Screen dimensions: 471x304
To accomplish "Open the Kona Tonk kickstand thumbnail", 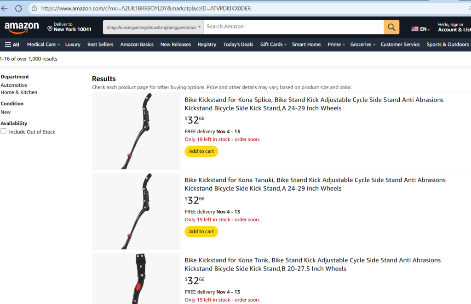I will [136, 279].
